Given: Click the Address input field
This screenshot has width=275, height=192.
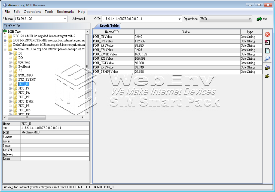Looking at the screenshot, I should (39, 19).
